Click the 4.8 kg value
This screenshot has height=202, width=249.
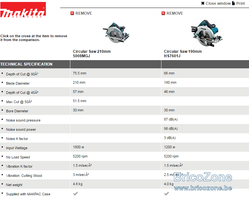78,184
